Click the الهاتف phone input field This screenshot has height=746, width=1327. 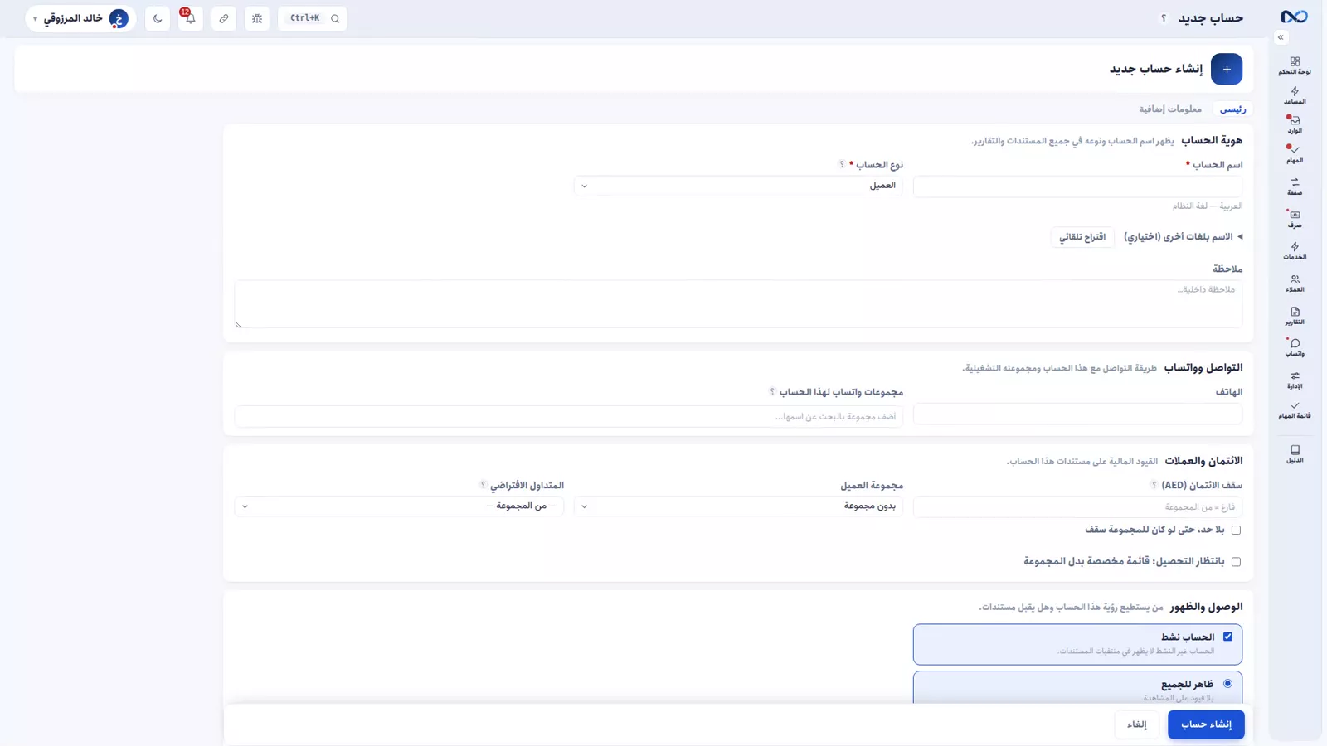coord(1077,414)
